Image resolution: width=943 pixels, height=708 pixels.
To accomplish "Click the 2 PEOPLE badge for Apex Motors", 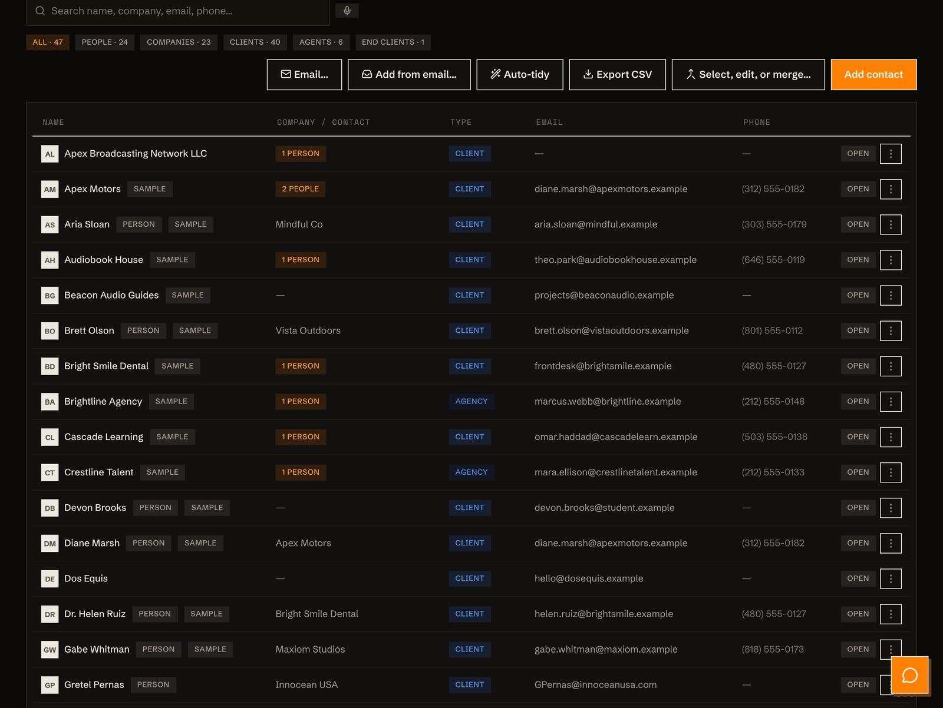I will 301,189.
